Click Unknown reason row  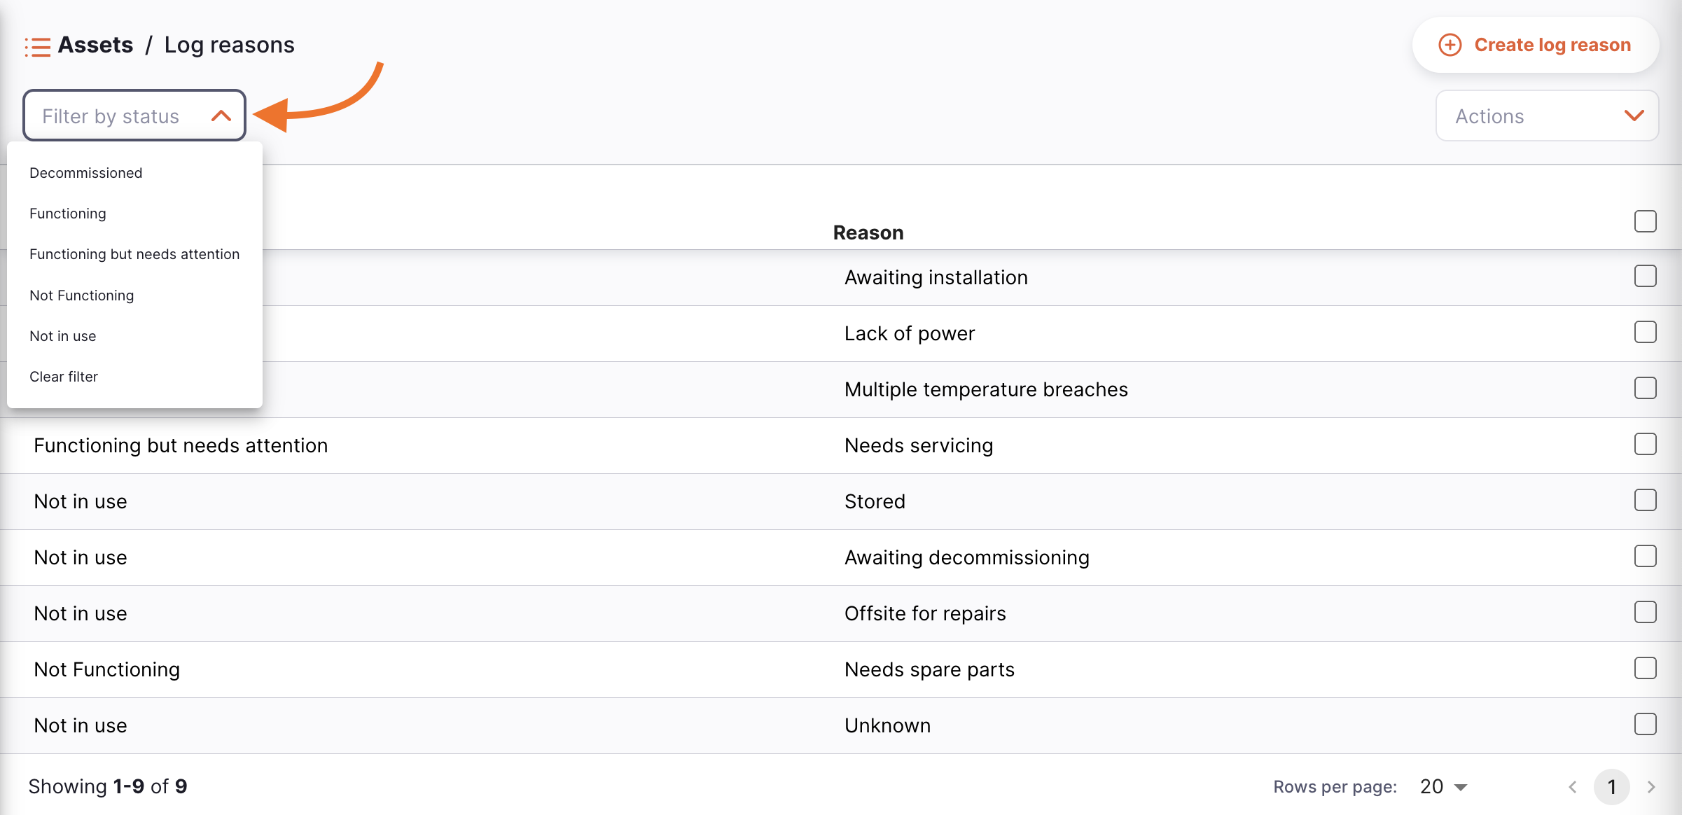point(887,725)
